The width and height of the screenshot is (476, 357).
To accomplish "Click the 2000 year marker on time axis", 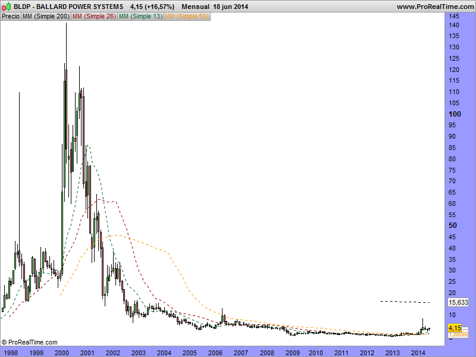I will pos(62,352).
